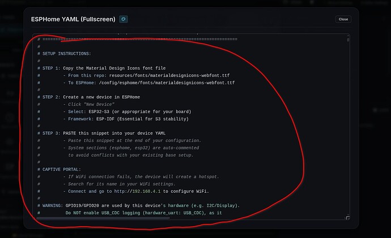The width and height of the screenshot is (391, 238).
Task: Click 'to avoid conflicts with your existing' line
Action: pos(116,155)
